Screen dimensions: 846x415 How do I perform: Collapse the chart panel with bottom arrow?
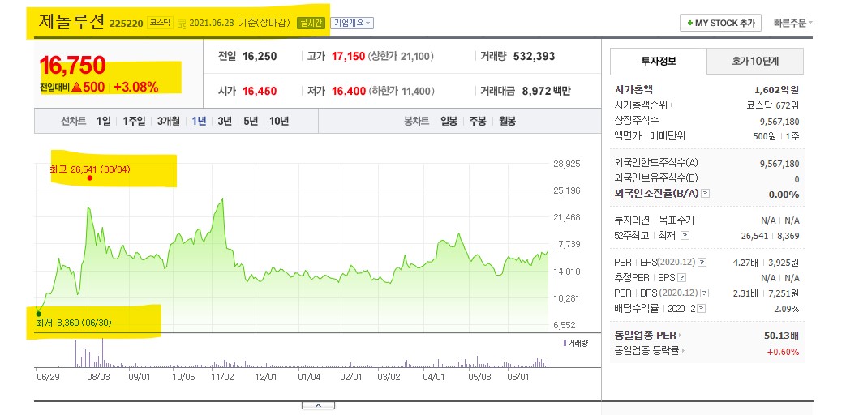click(x=318, y=406)
